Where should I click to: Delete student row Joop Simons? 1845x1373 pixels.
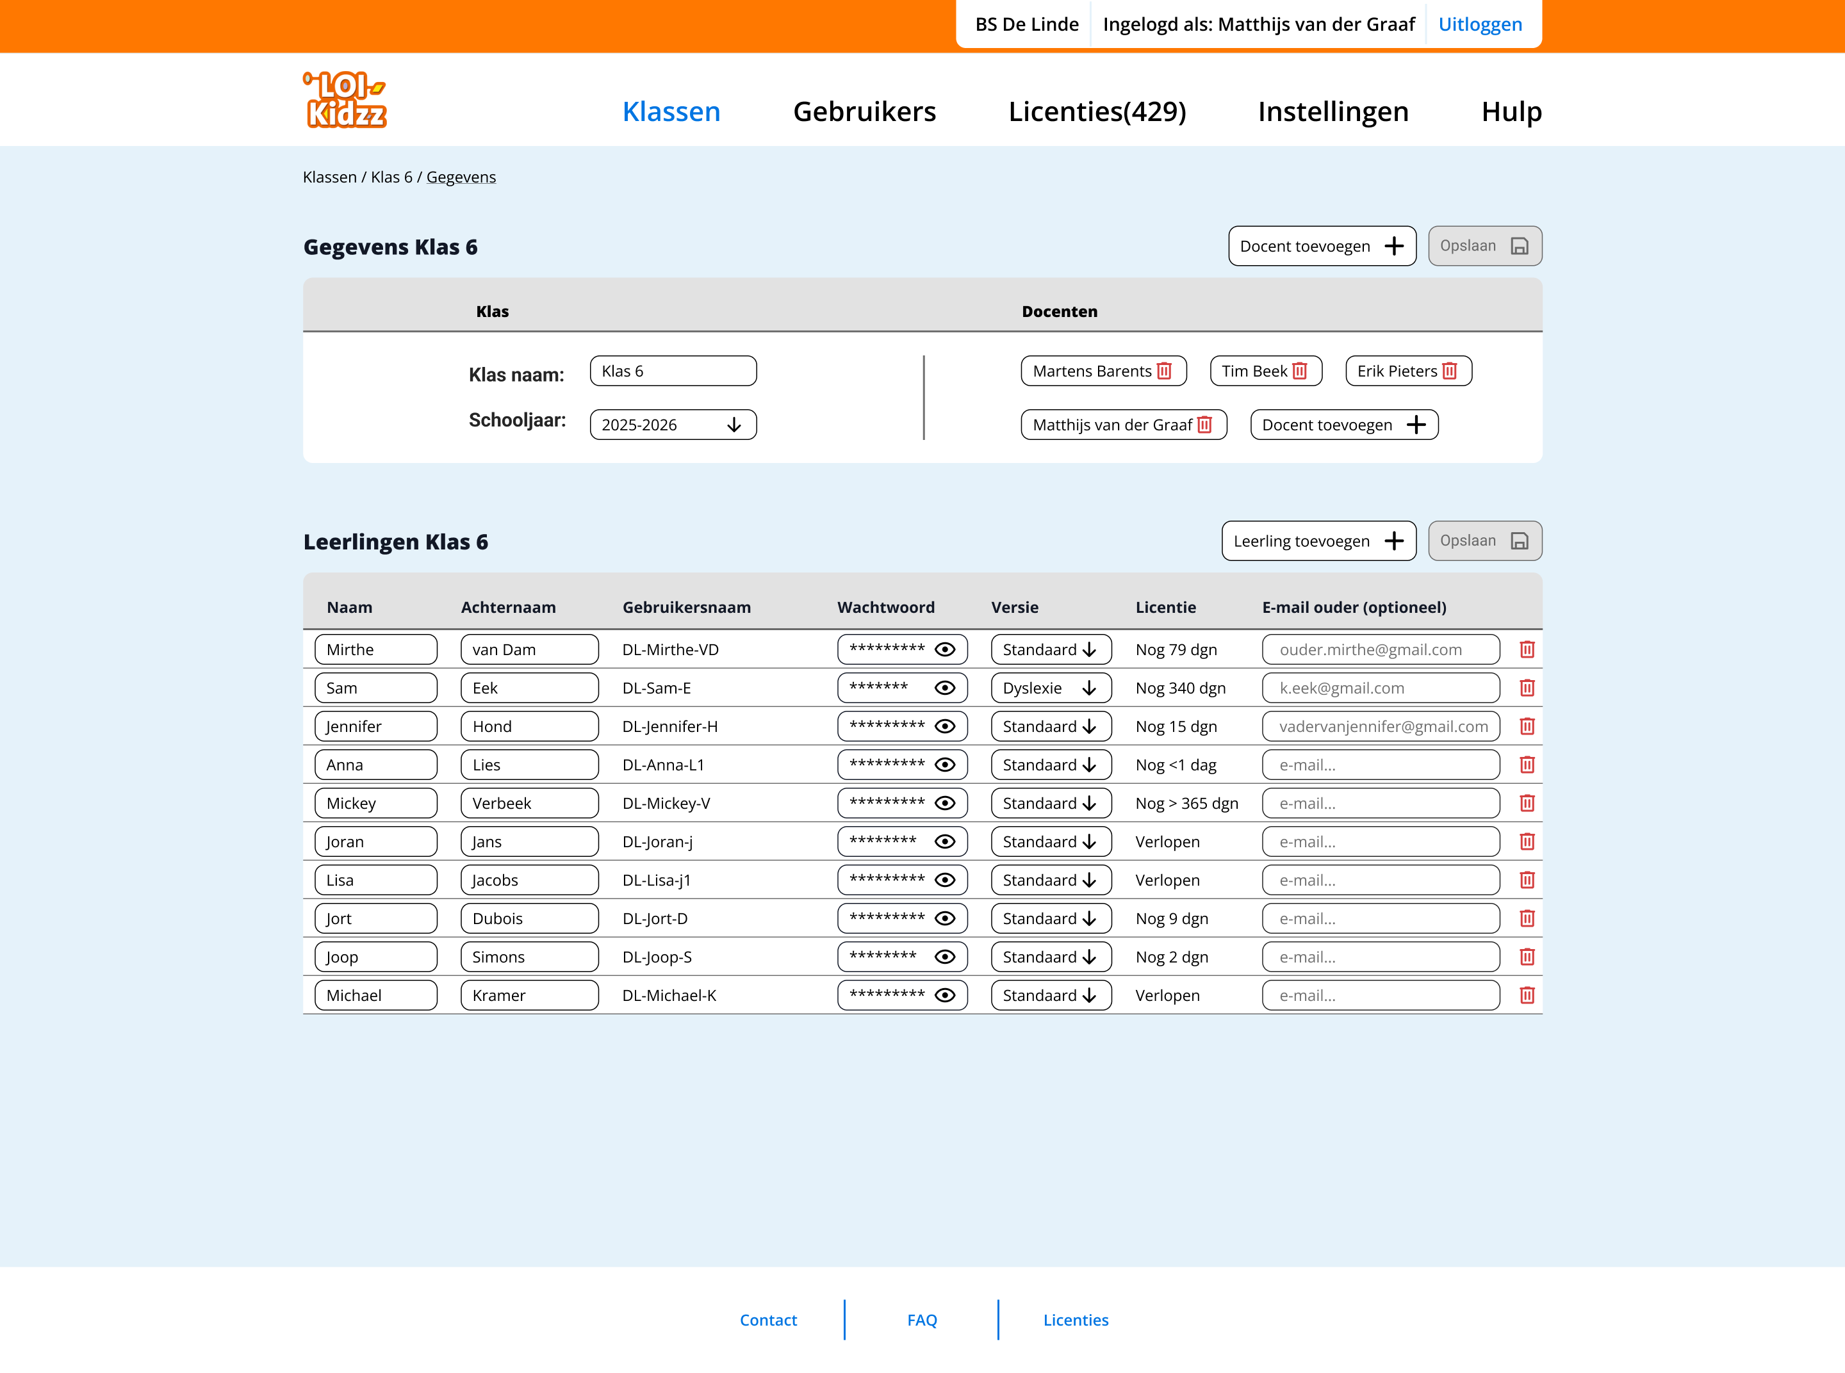click(1527, 957)
